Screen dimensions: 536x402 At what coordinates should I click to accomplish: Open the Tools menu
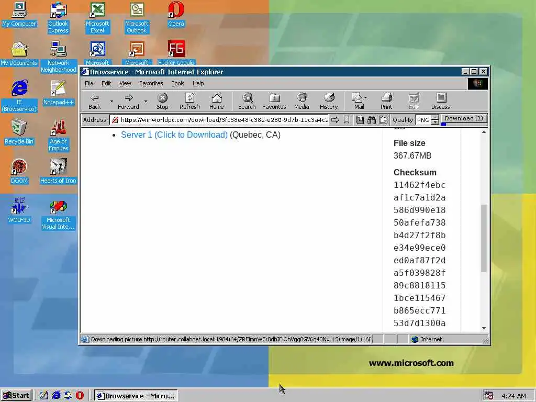(x=178, y=83)
